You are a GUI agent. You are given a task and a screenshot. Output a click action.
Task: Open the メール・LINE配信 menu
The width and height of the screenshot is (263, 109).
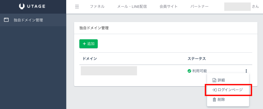132,7
